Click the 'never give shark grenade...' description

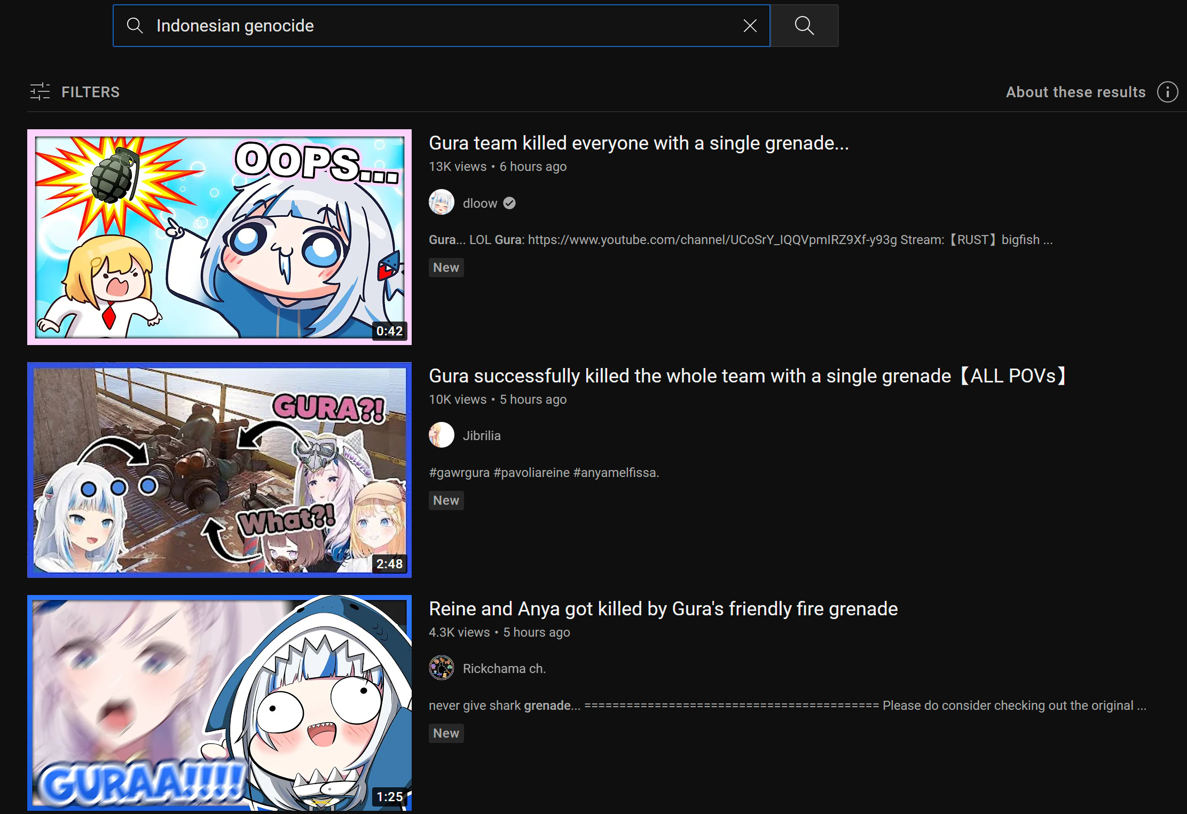(788, 706)
